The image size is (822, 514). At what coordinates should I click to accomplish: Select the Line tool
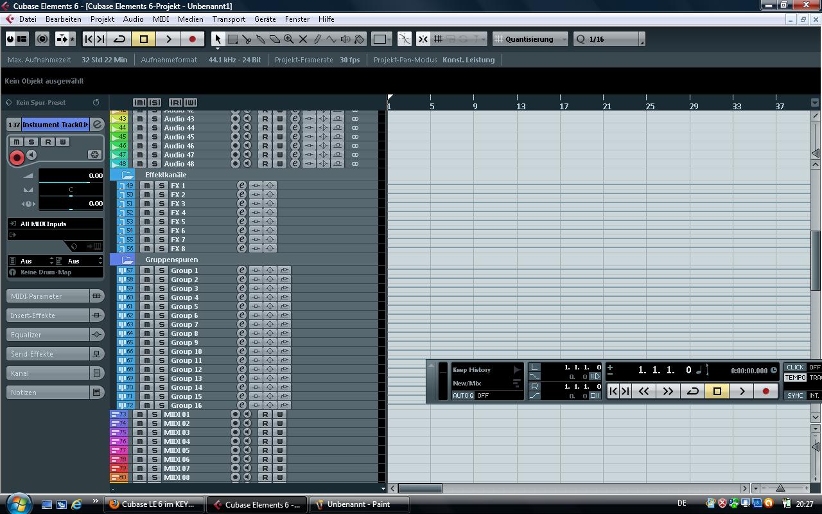(331, 39)
